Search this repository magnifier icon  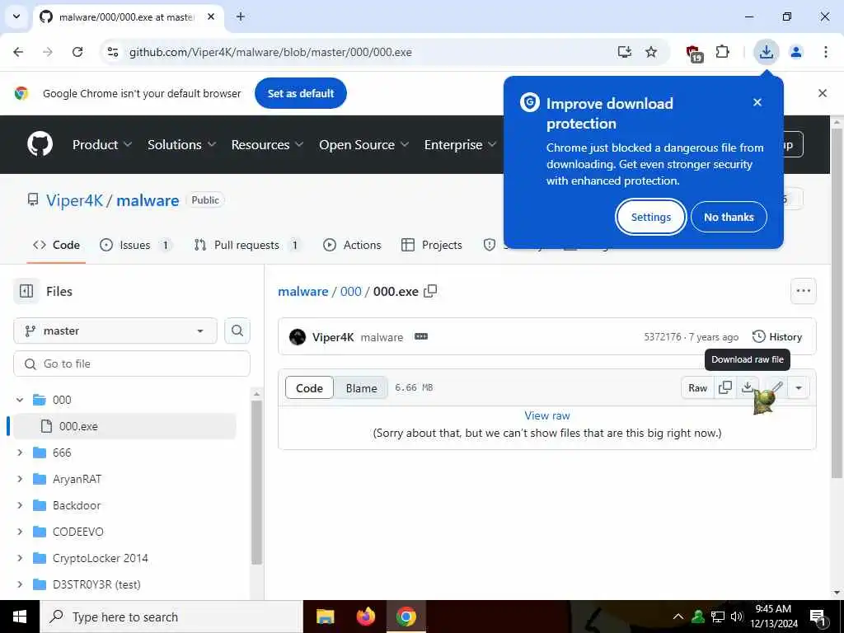[237, 331]
